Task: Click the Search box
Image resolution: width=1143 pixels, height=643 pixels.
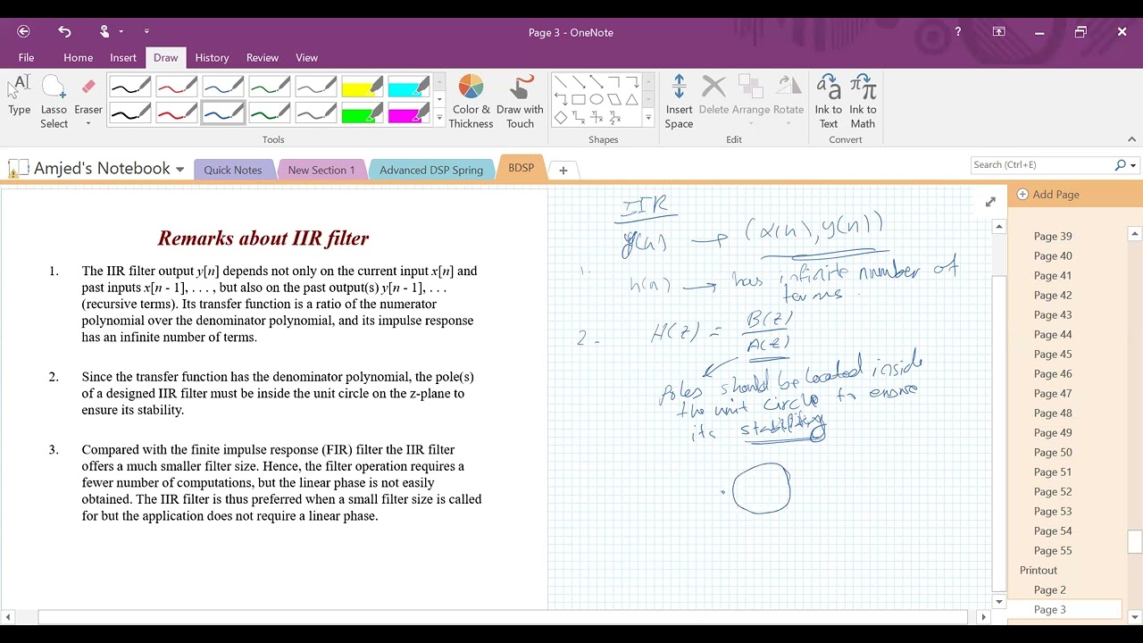Action: 1040,165
